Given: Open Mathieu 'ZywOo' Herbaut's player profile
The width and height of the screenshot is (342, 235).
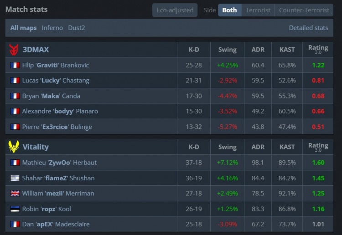Looking at the screenshot, I should point(59,163).
